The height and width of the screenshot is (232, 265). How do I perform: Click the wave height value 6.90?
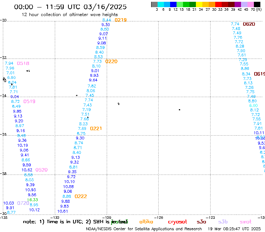click(11, 78)
